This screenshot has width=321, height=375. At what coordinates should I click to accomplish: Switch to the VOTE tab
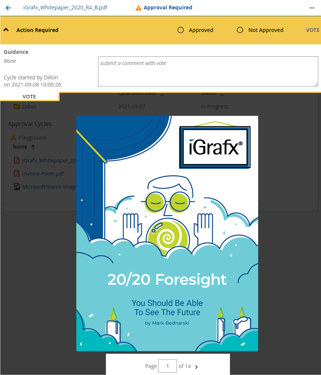tap(29, 97)
